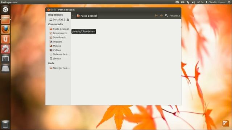Select the DiscoExtern device in sidebar
Screen dimensions: 232x130
pyautogui.click(x=58, y=19)
